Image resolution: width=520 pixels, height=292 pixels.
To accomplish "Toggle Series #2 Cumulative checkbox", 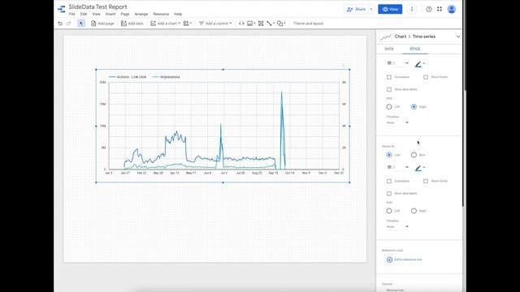I will click(x=389, y=181).
